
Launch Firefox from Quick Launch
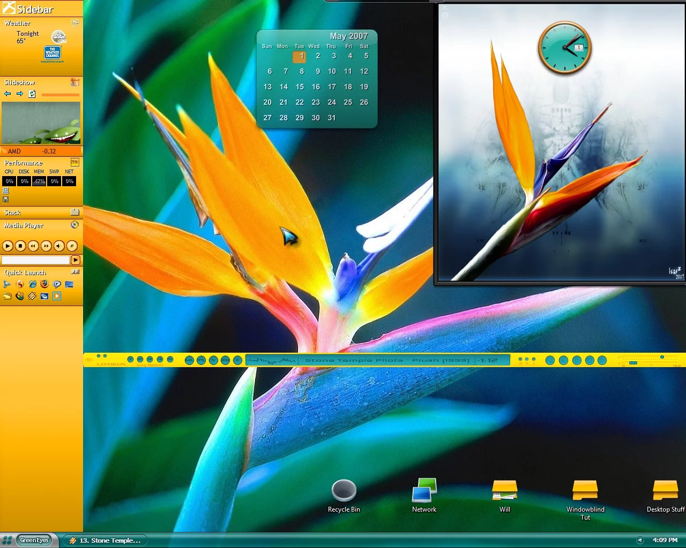point(44,285)
